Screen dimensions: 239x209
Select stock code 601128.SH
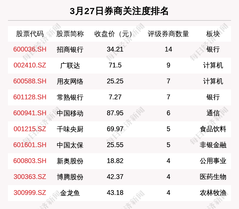[30, 97]
